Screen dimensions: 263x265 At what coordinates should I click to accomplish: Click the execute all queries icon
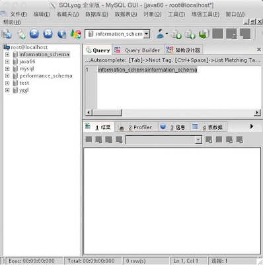click(x=48, y=34)
